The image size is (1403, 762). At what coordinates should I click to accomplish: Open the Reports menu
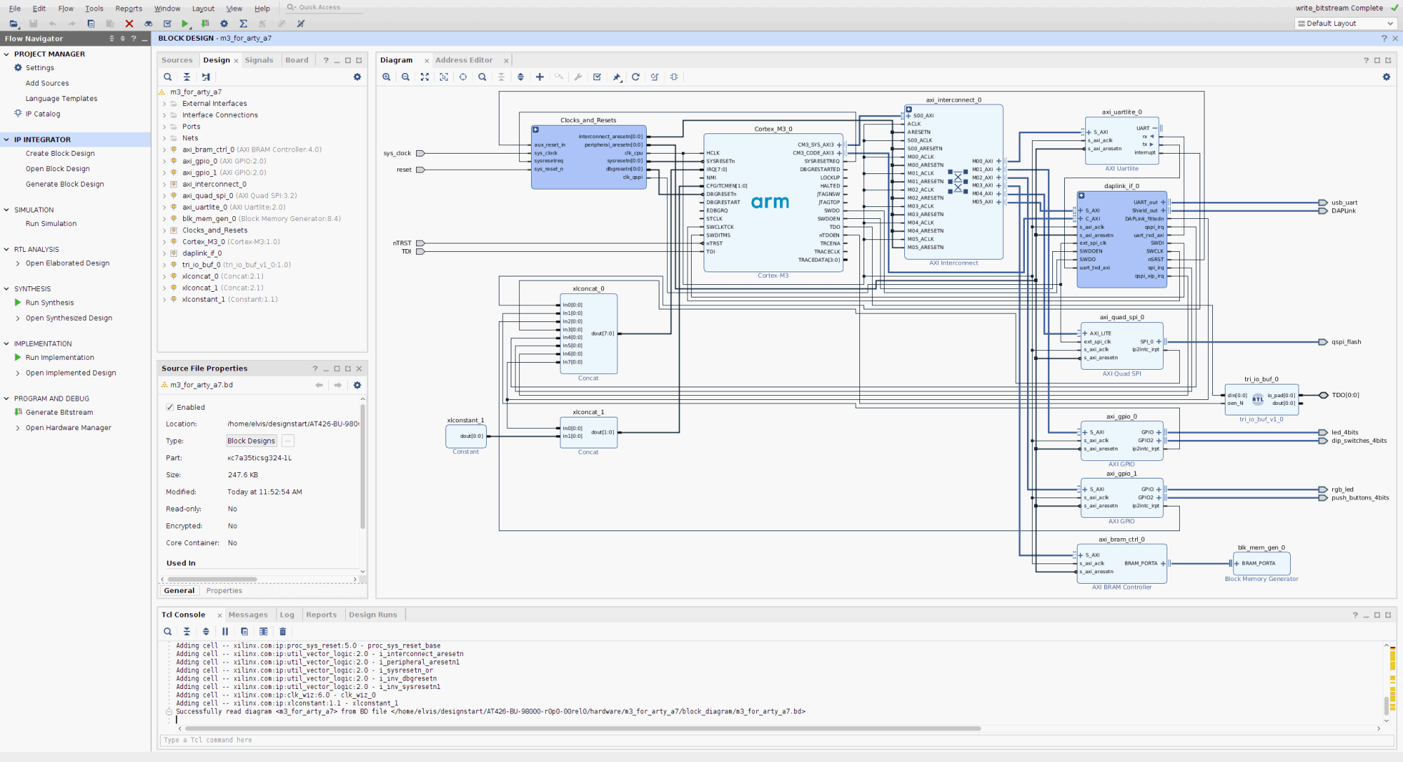[128, 8]
